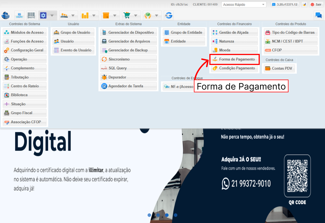Open the Acesso Rápido combo box

244,4
